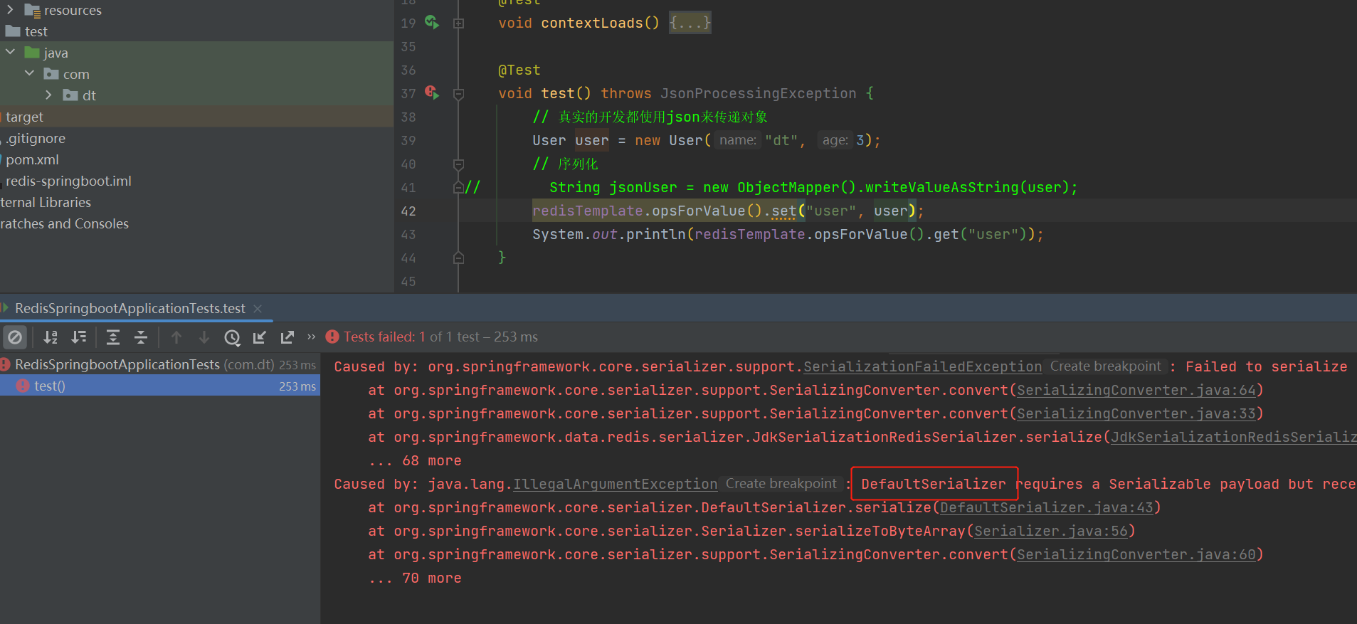Click failed-run gutter icon beside test()
The height and width of the screenshot is (624, 1357).
click(432, 92)
